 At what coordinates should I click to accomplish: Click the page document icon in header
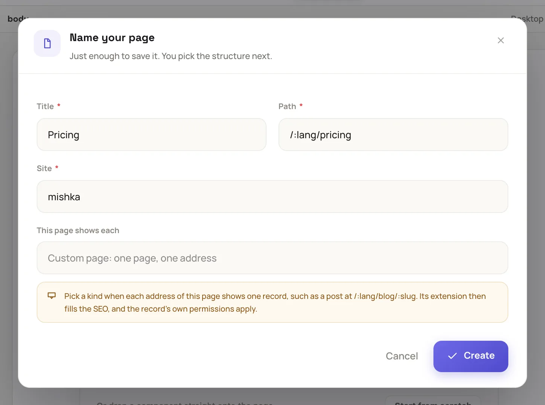47,43
